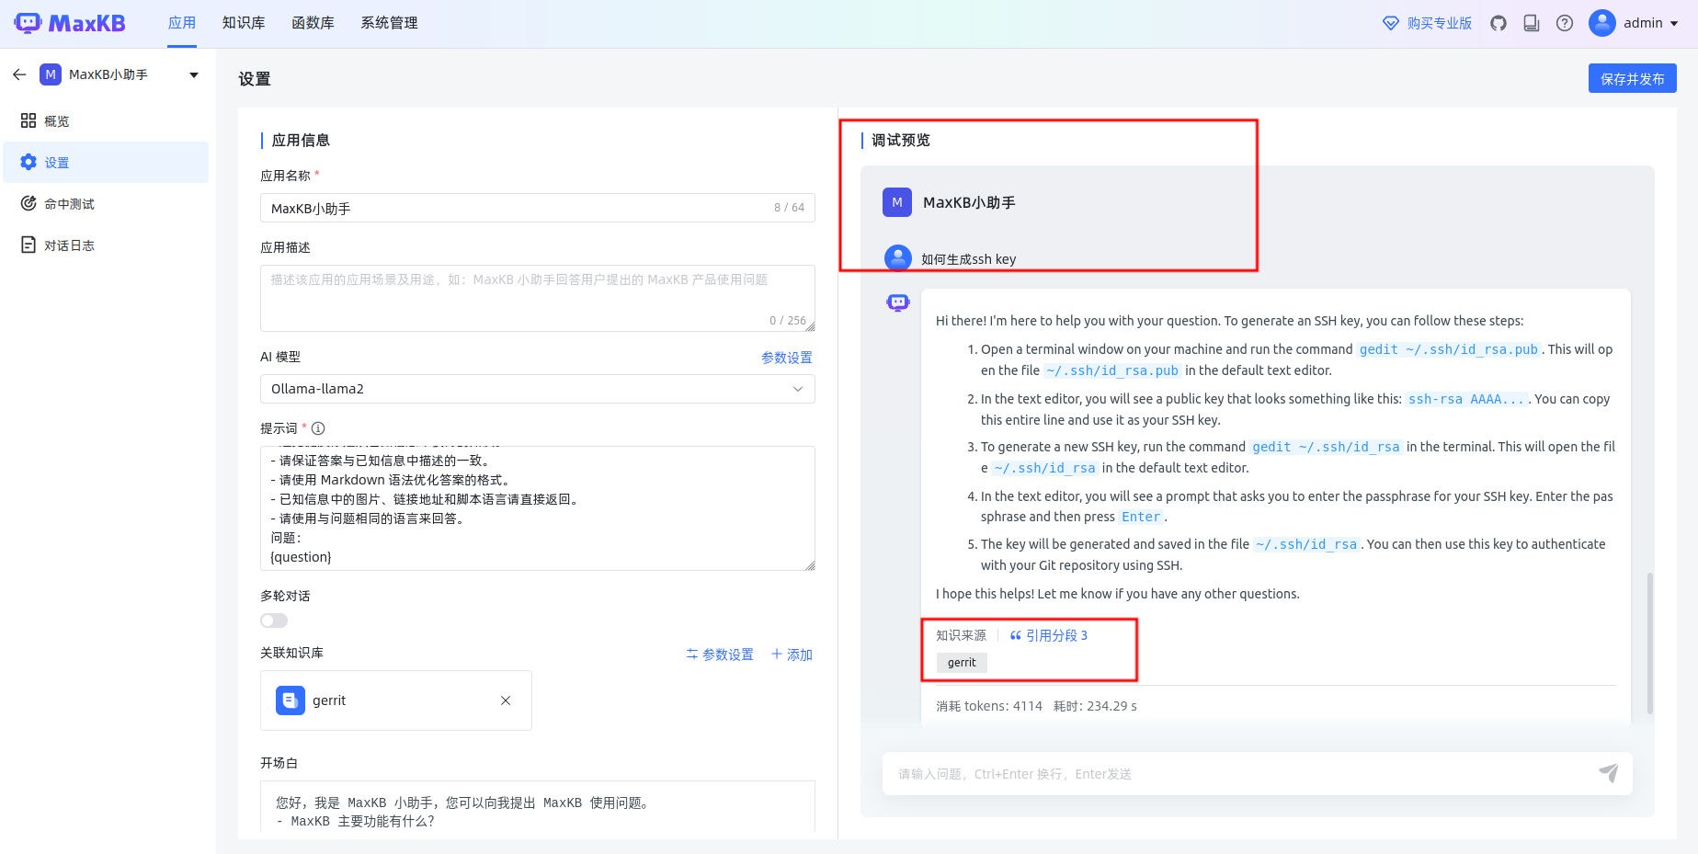Viewport: 1698px width, 854px height.
Task: Click the diamond icon for professional edition
Action: [1391, 23]
